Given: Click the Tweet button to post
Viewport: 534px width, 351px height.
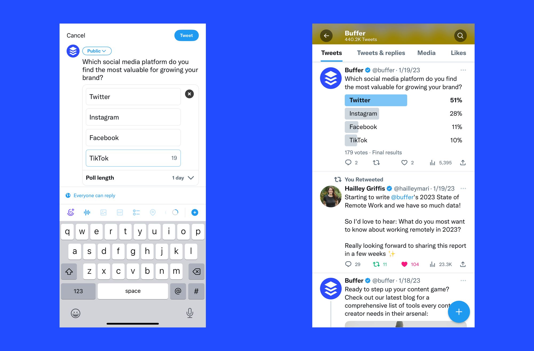Looking at the screenshot, I should click(x=187, y=36).
